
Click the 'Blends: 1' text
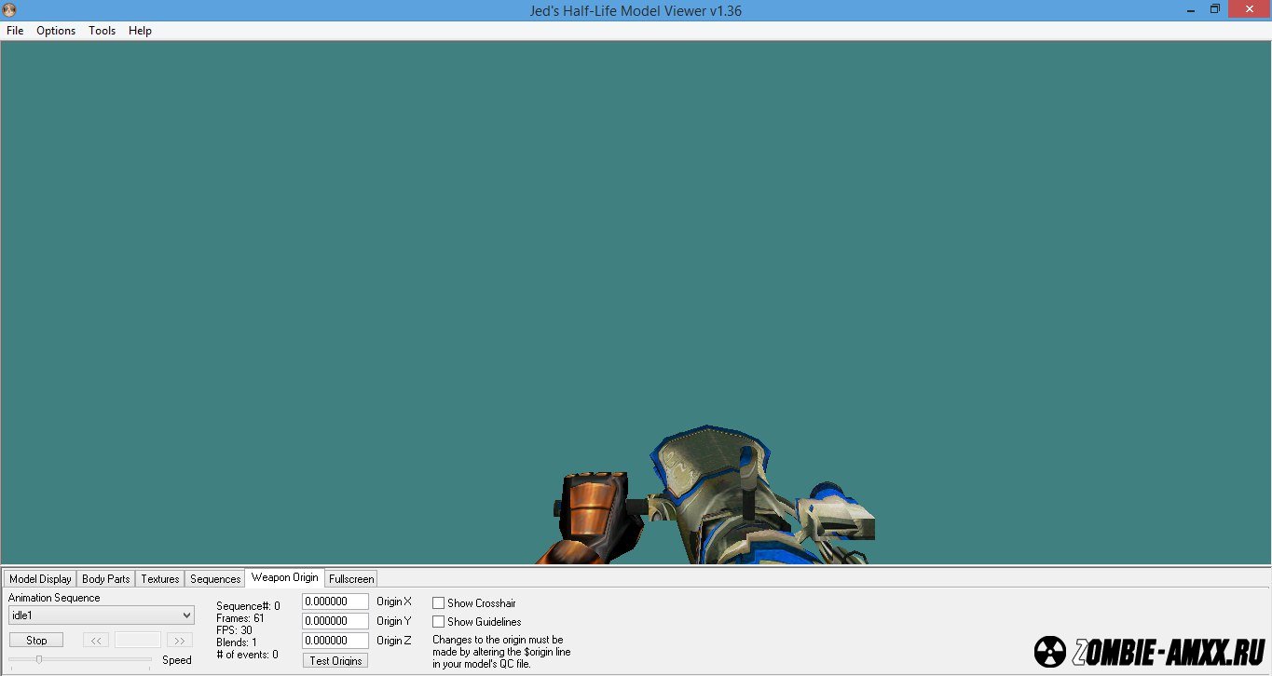point(237,642)
